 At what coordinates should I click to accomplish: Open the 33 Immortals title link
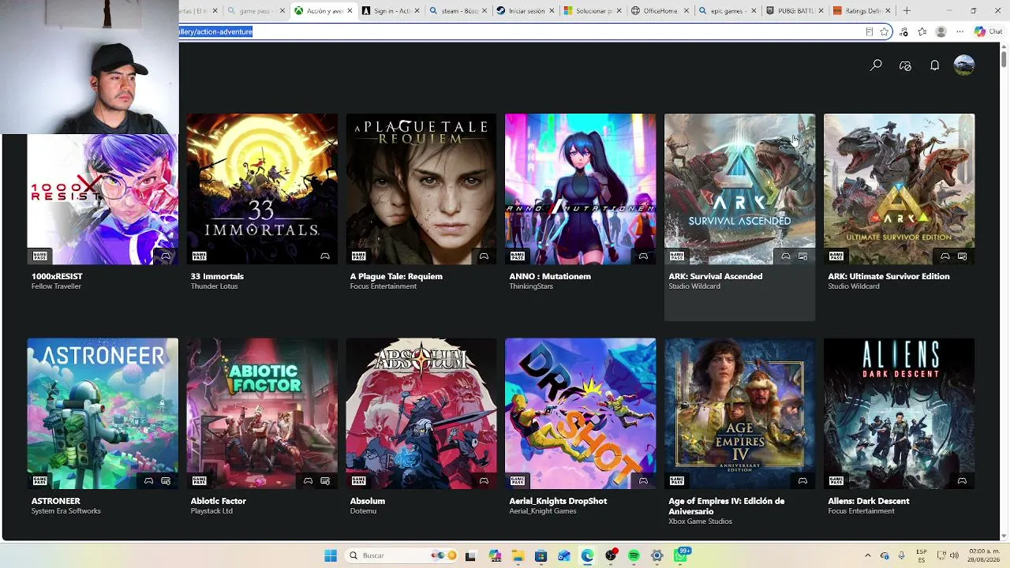(x=217, y=276)
